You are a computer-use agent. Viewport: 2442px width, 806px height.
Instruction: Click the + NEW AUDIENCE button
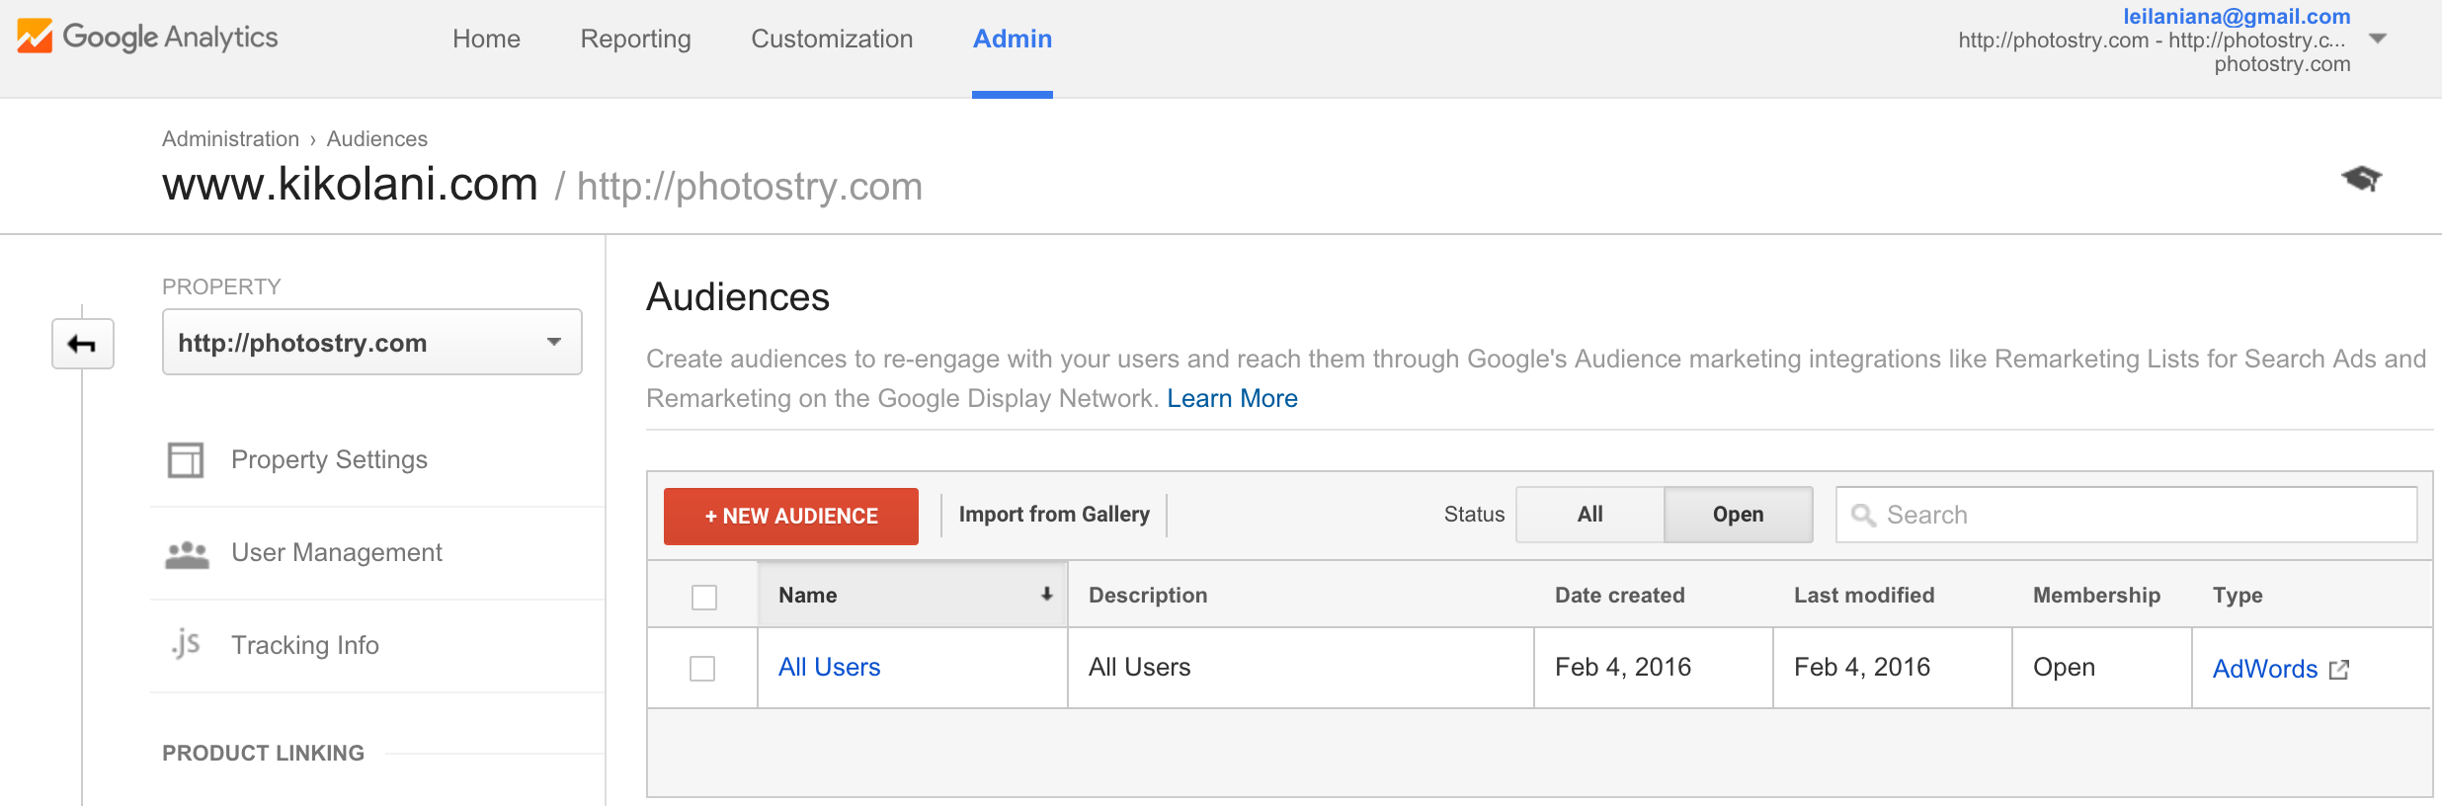pyautogui.click(x=791, y=516)
